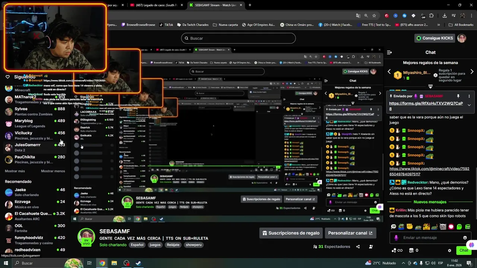
Task: Open the volume control in system tray
Action: click(433, 263)
